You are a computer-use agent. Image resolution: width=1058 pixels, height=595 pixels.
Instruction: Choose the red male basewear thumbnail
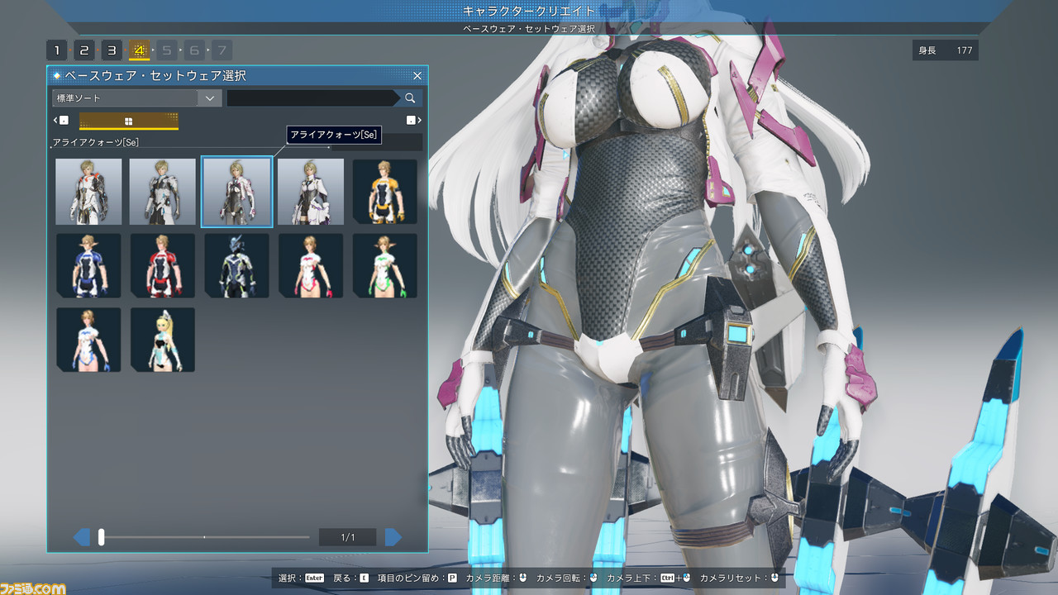coord(163,265)
